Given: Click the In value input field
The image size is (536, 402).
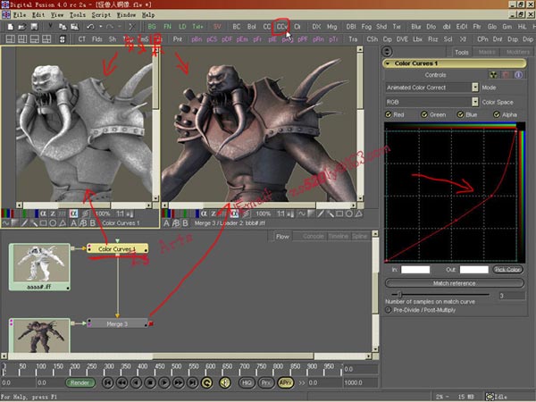Looking at the screenshot, I should [415, 270].
